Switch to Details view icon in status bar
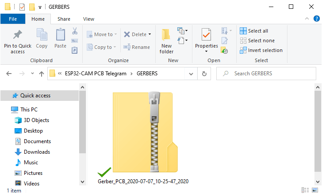 click(x=305, y=190)
